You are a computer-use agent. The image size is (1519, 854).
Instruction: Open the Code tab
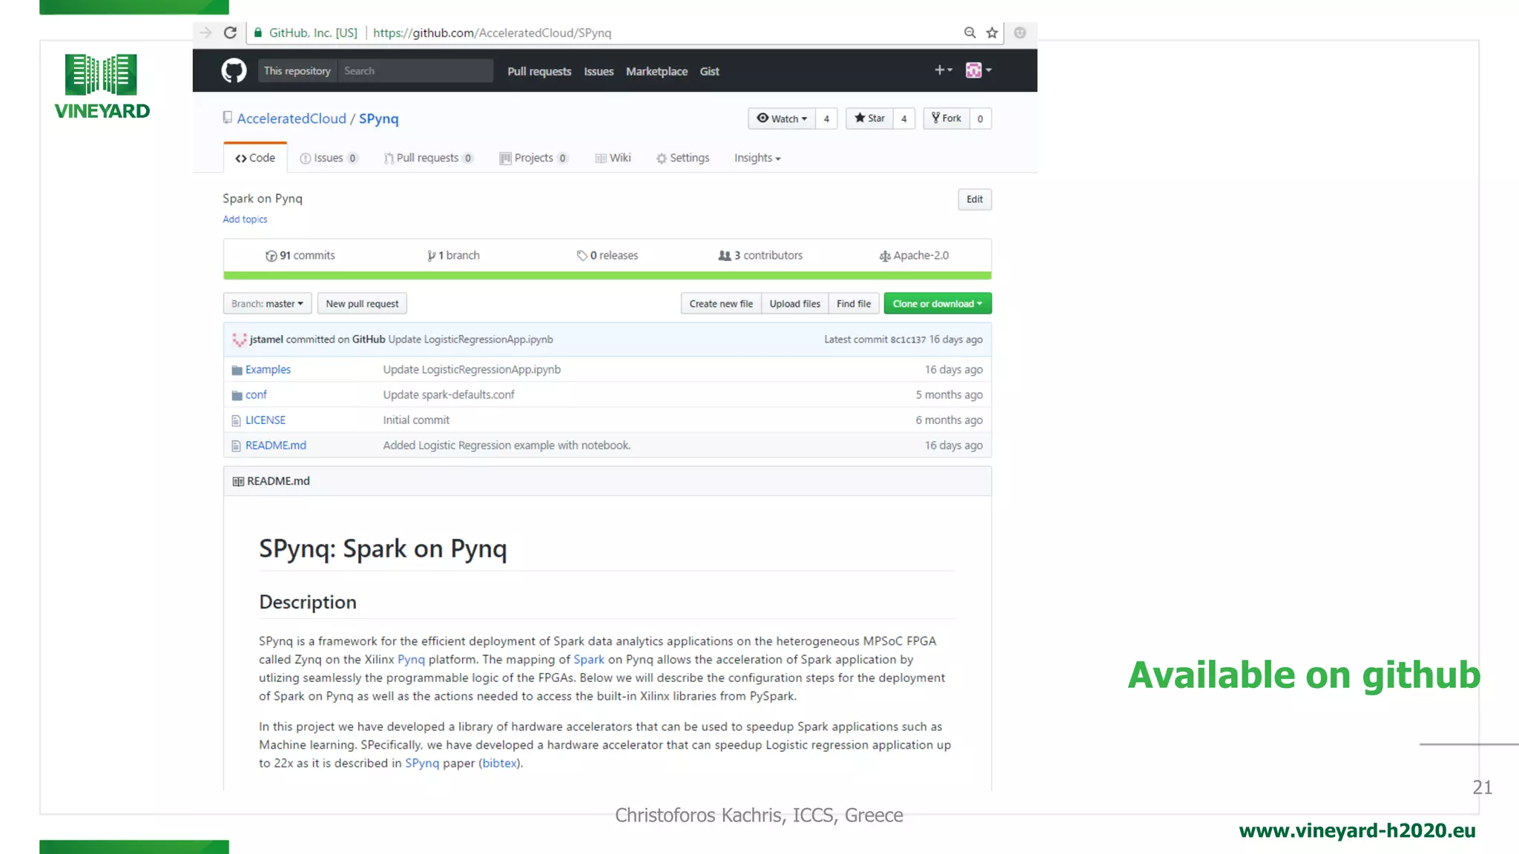click(x=255, y=158)
